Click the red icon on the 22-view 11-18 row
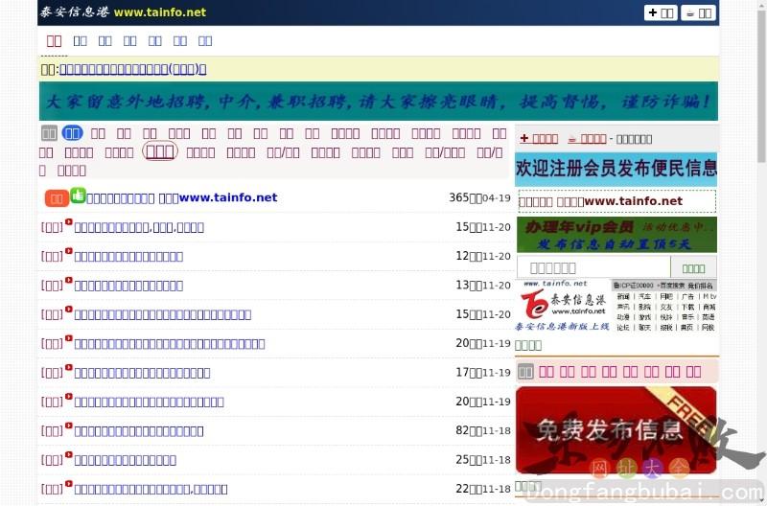 [68, 484]
